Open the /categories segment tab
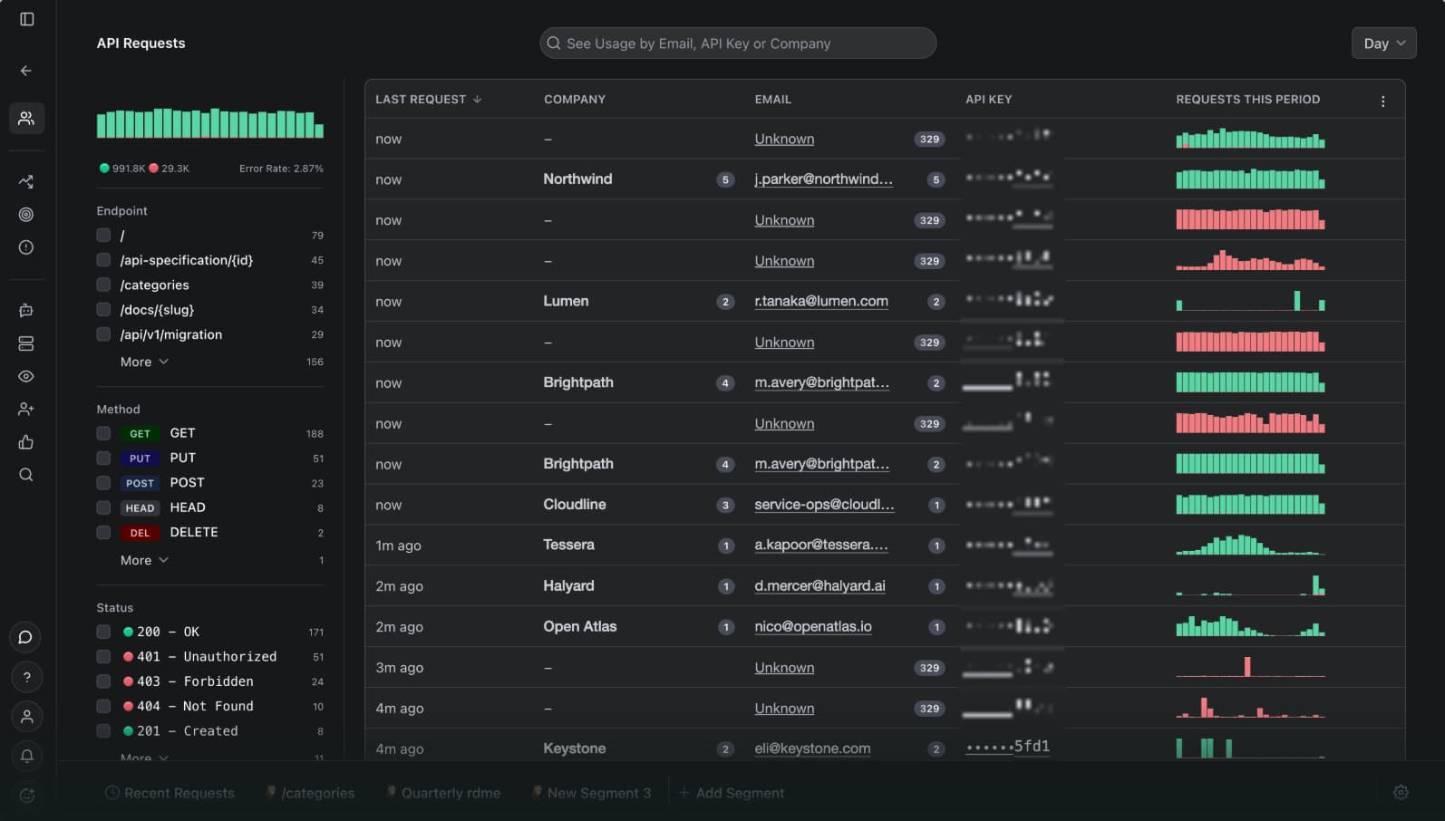This screenshot has width=1445, height=821. 309,793
